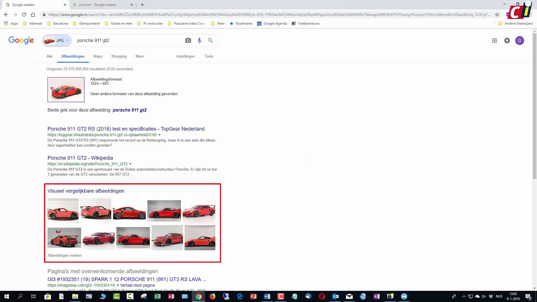Open Camtasia from the taskbar
Image resolution: width=537 pixels, height=302 pixels.
(x=281, y=296)
